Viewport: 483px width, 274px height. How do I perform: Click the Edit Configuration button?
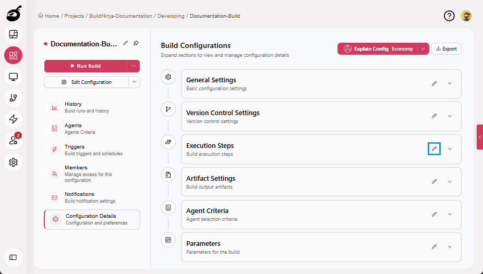pyautogui.click(x=86, y=82)
